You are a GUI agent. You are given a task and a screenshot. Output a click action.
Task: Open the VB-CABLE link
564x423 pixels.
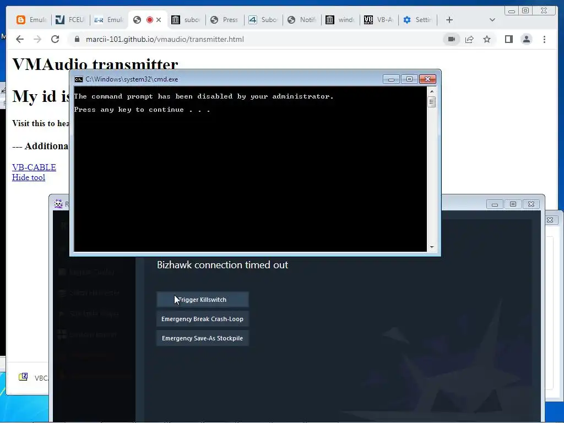pyautogui.click(x=34, y=167)
